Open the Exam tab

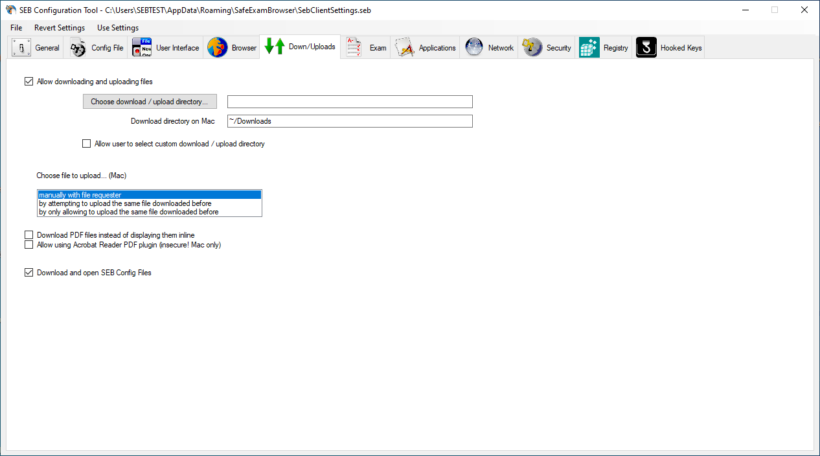click(x=365, y=48)
